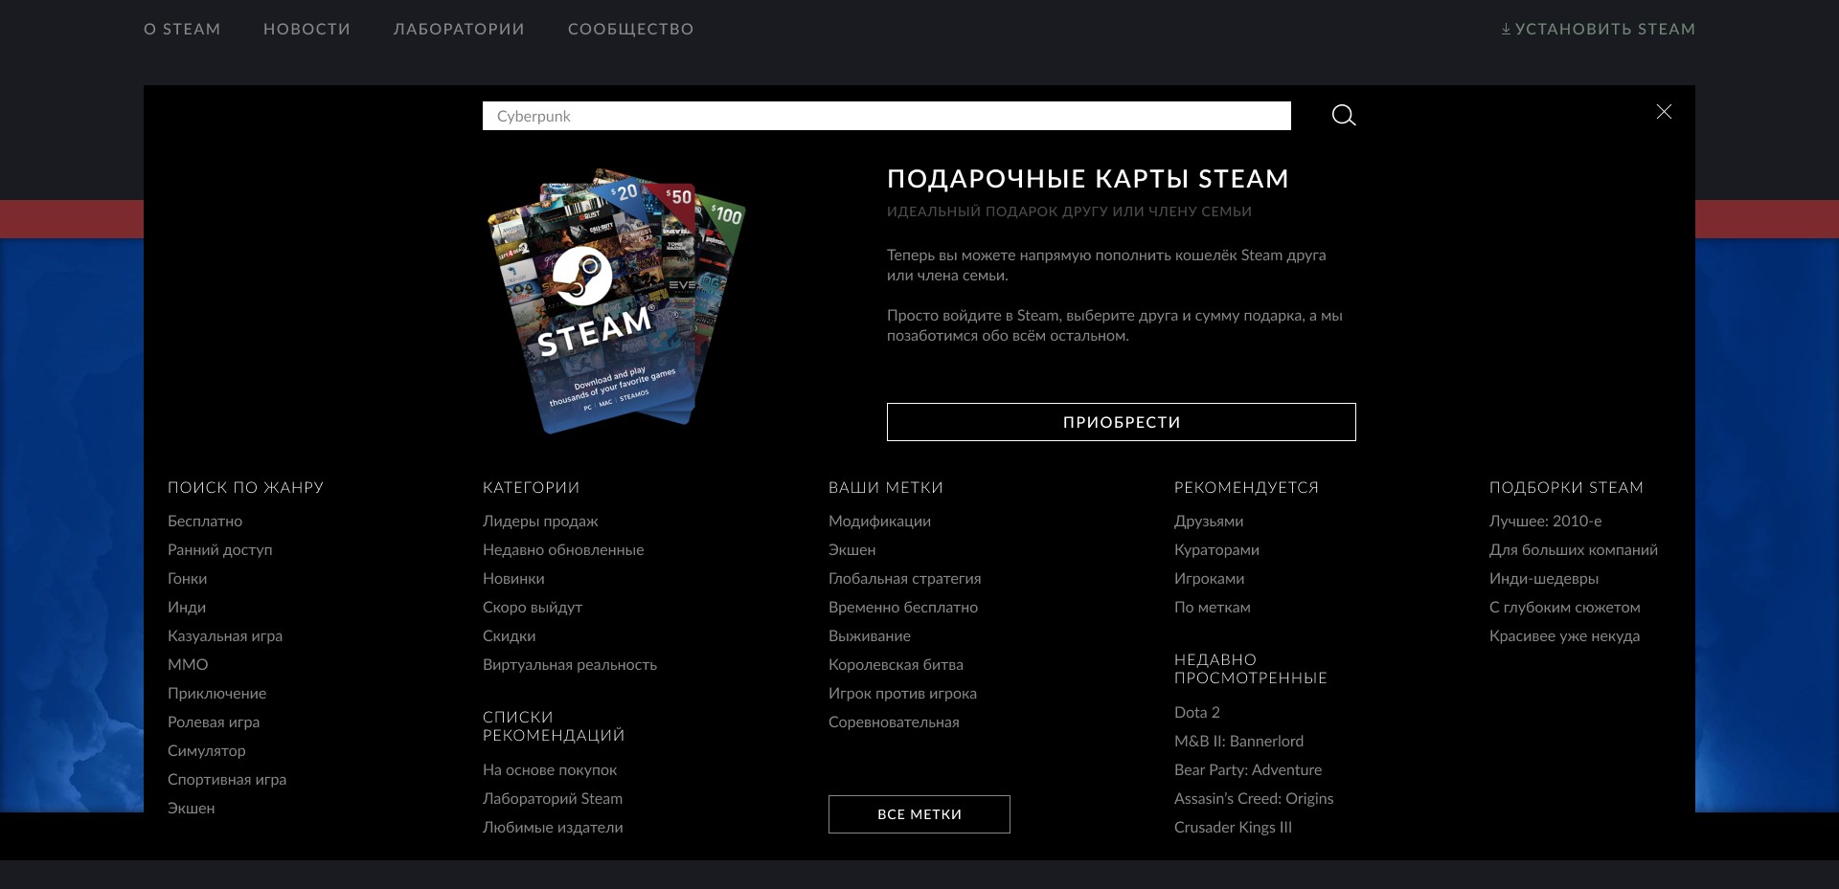Screen dimensions: 1839x889
Task: Select the Инди genre
Action: pyautogui.click(x=187, y=608)
